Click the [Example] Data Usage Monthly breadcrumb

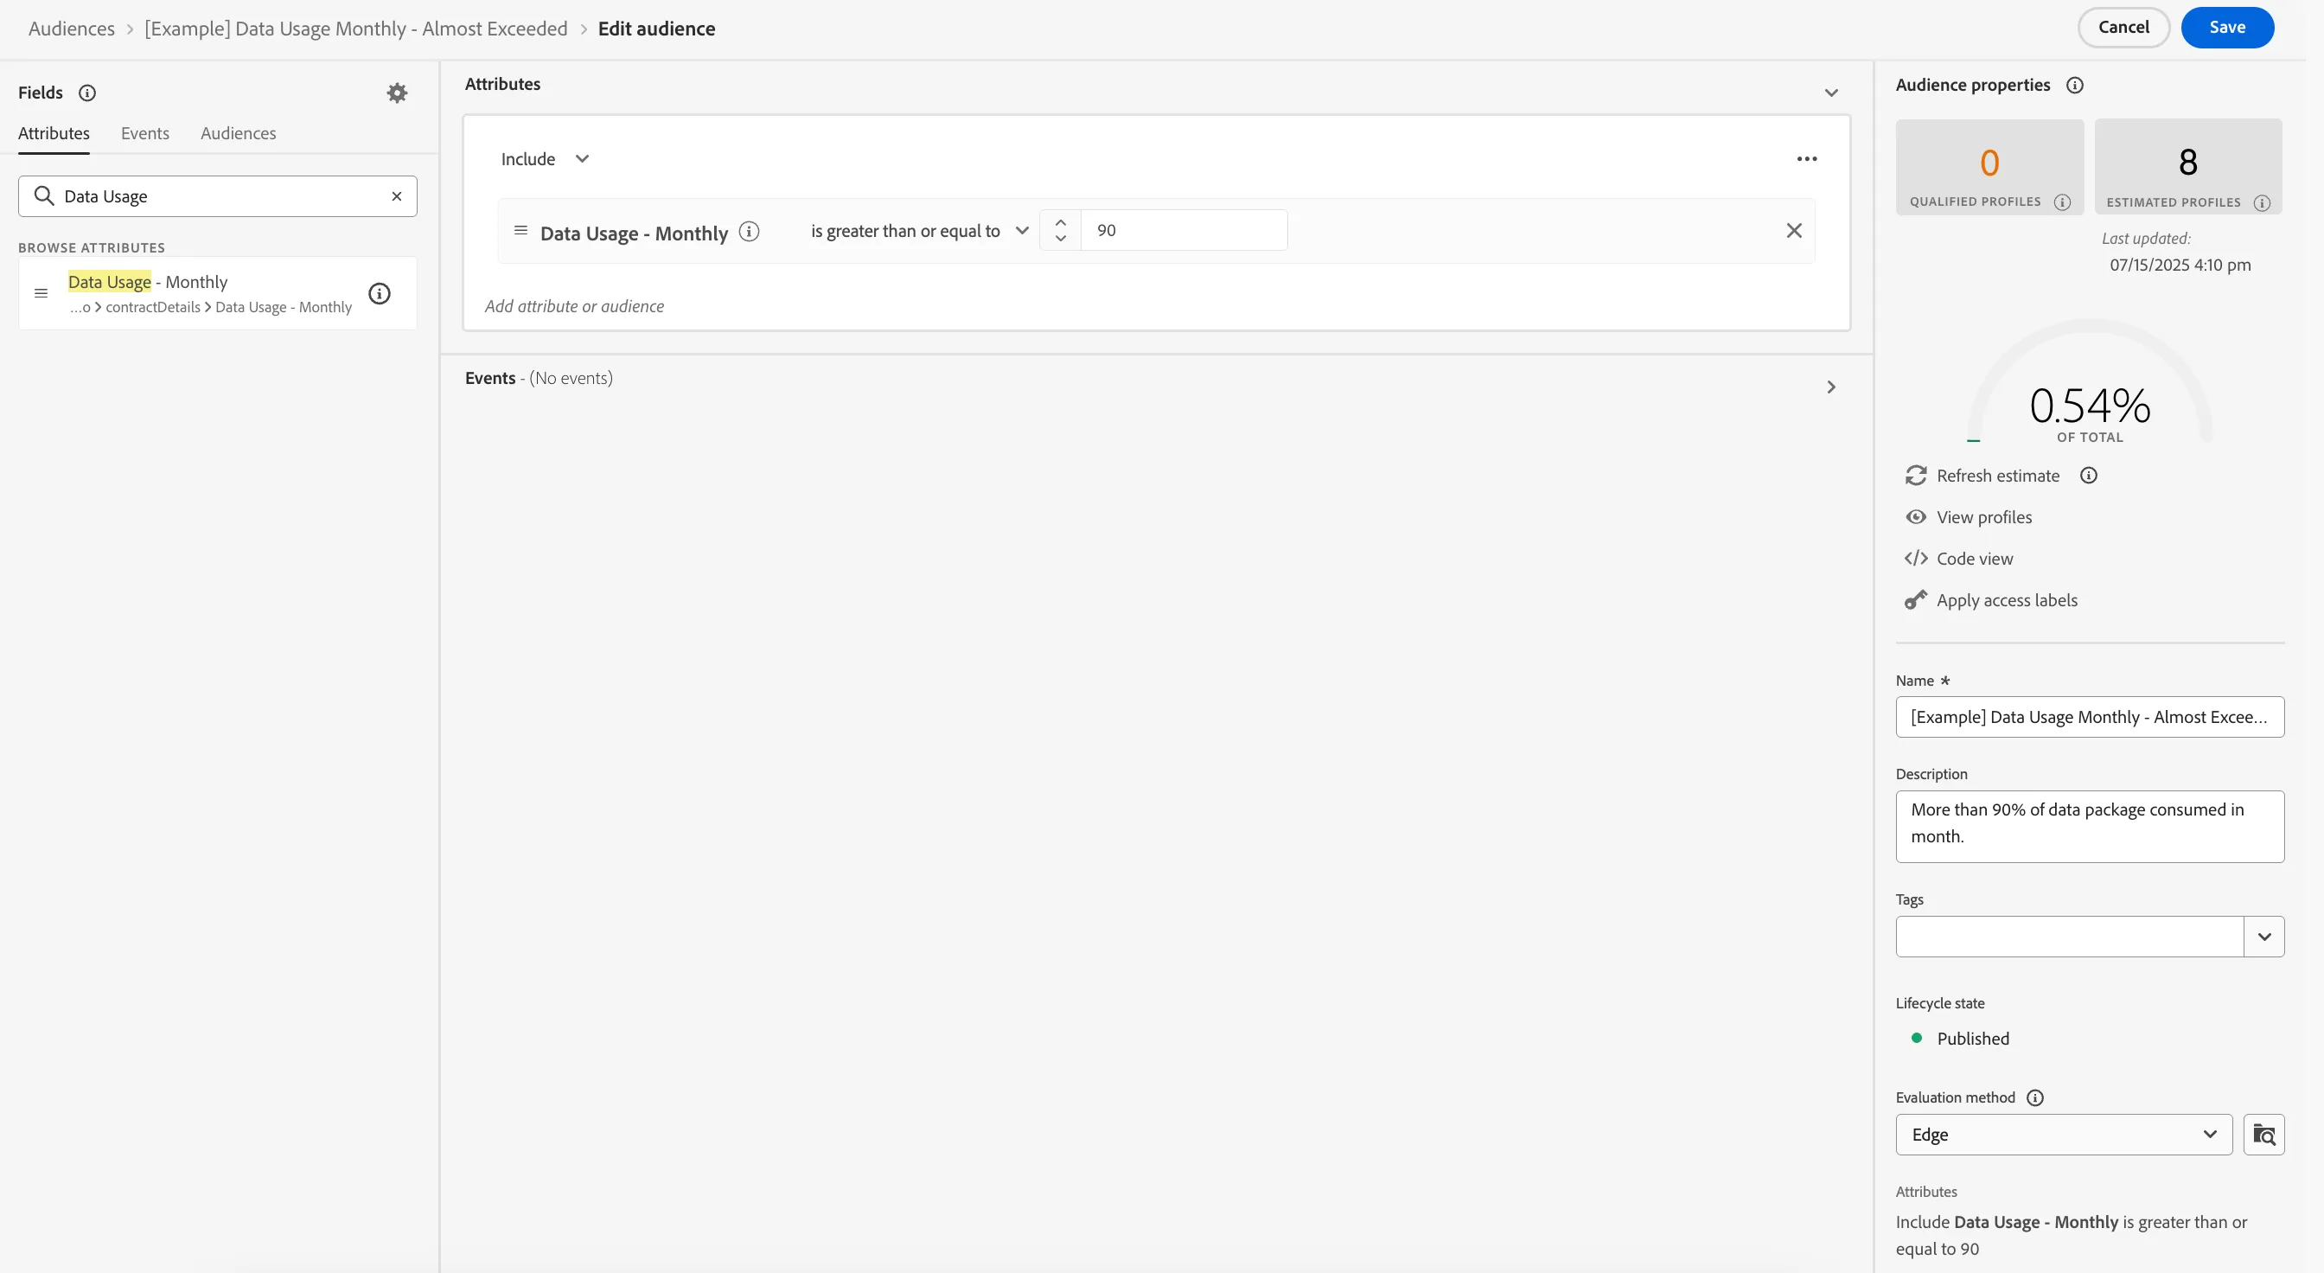click(x=355, y=28)
